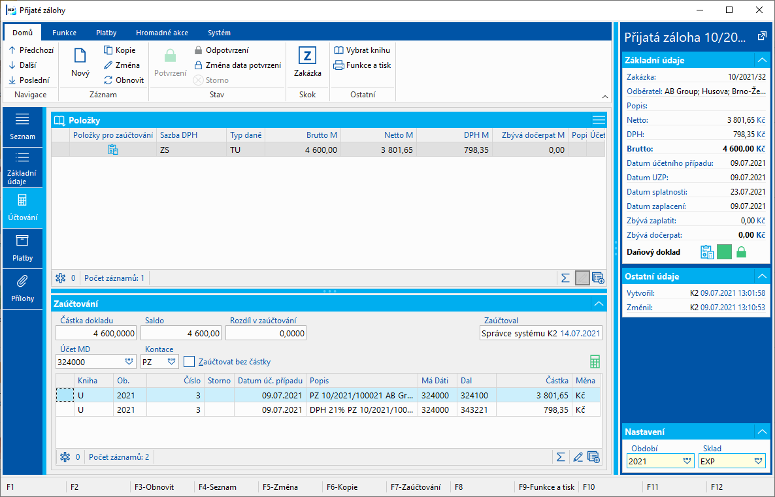
Task: Click Odpotvrzení lock icon
Action: (x=199, y=50)
